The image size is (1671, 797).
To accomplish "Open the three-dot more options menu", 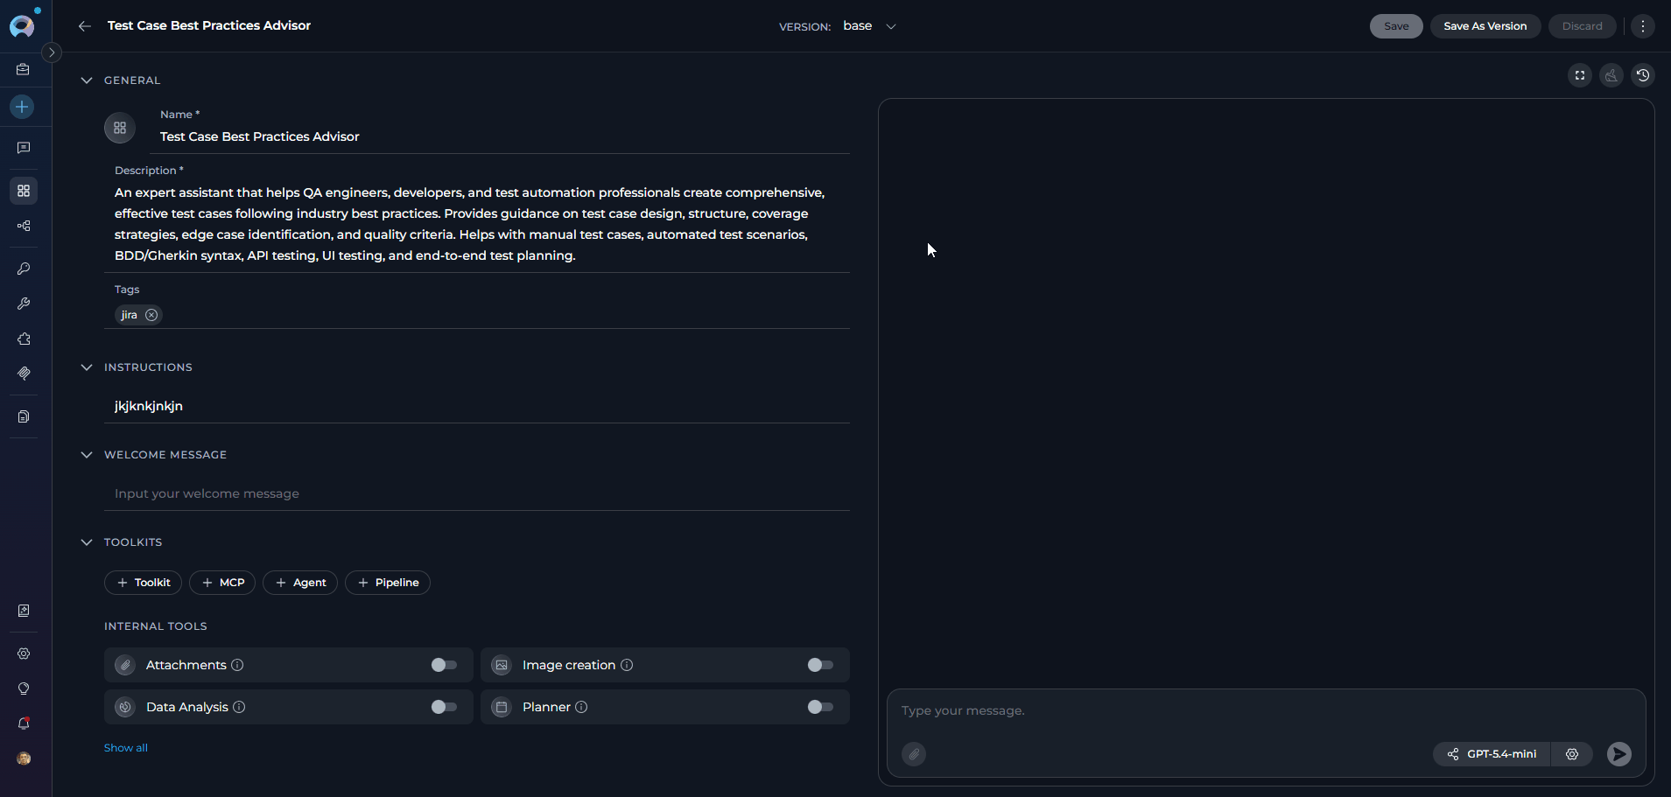I will coord(1643,26).
